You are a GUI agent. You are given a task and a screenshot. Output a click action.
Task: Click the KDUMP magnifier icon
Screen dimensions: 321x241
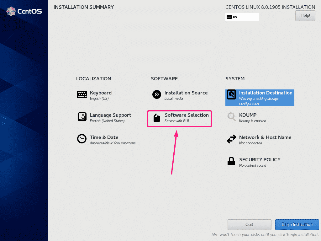coord(232,117)
